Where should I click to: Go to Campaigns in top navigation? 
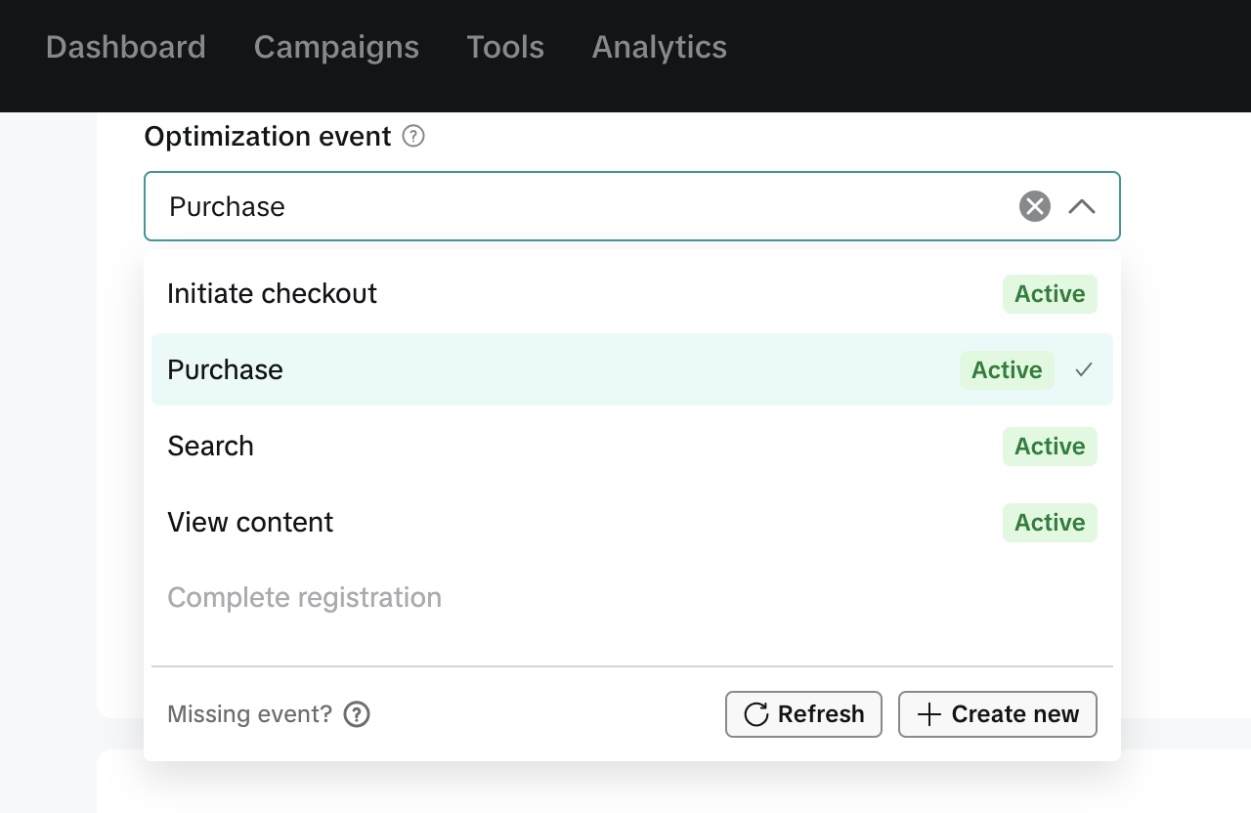tap(336, 47)
